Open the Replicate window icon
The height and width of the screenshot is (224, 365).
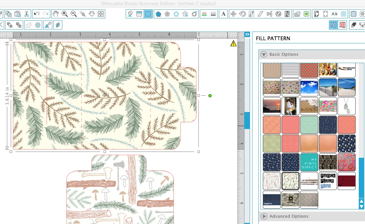tap(278, 14)
